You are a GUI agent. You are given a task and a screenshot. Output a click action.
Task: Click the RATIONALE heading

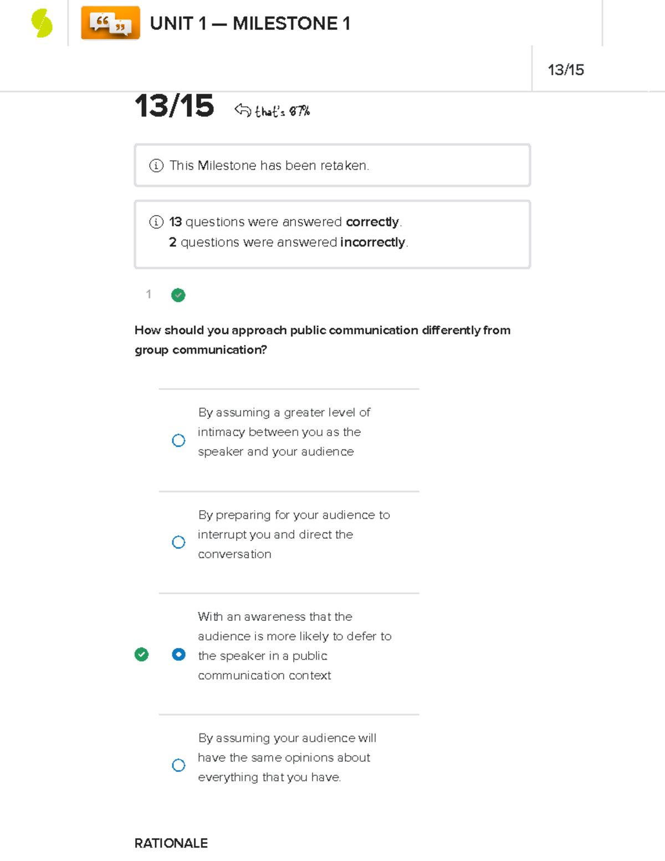pos(171,843)
